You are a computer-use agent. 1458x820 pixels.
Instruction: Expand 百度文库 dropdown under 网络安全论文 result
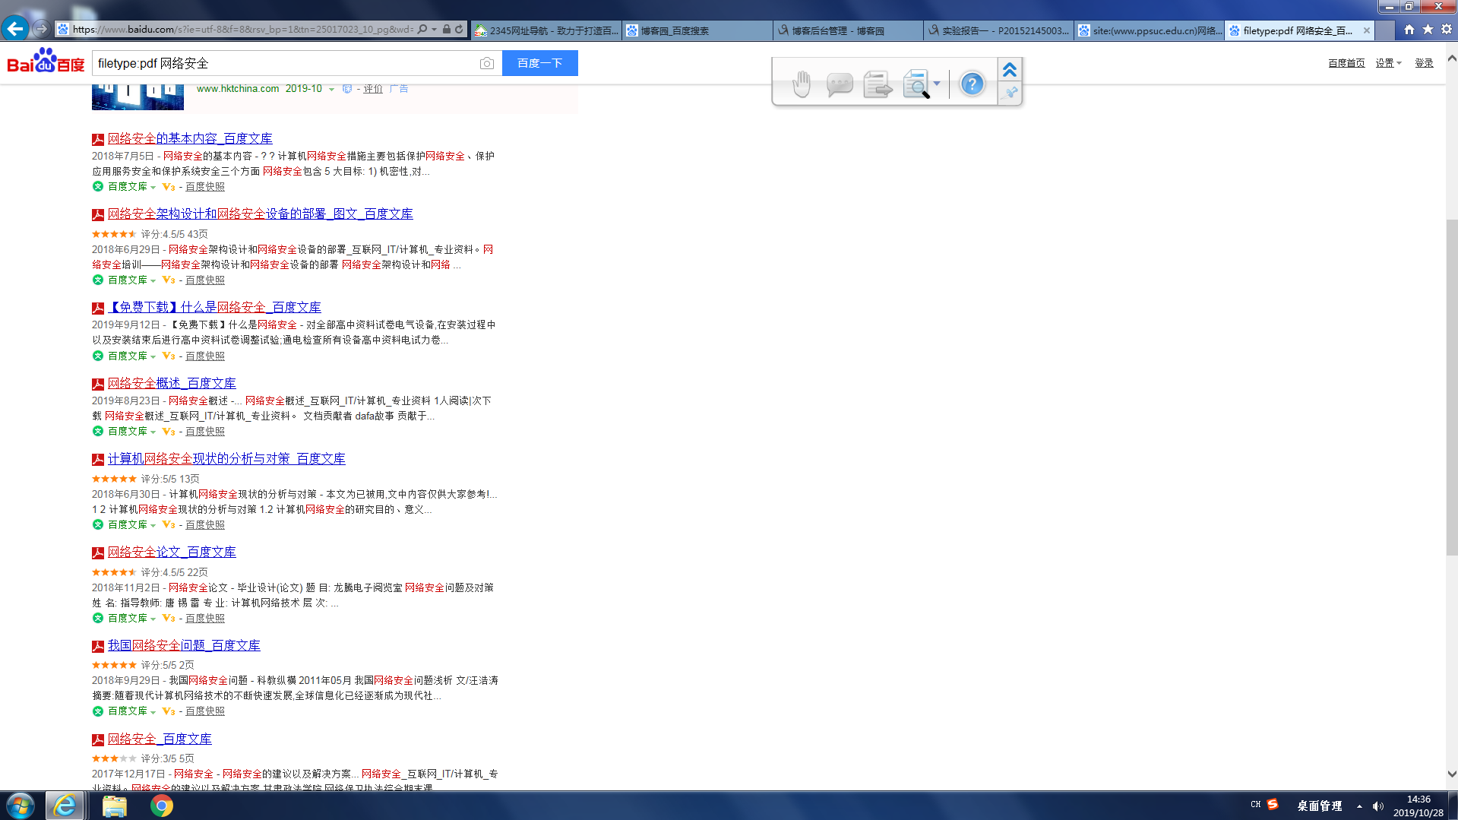tap(153, 619)
